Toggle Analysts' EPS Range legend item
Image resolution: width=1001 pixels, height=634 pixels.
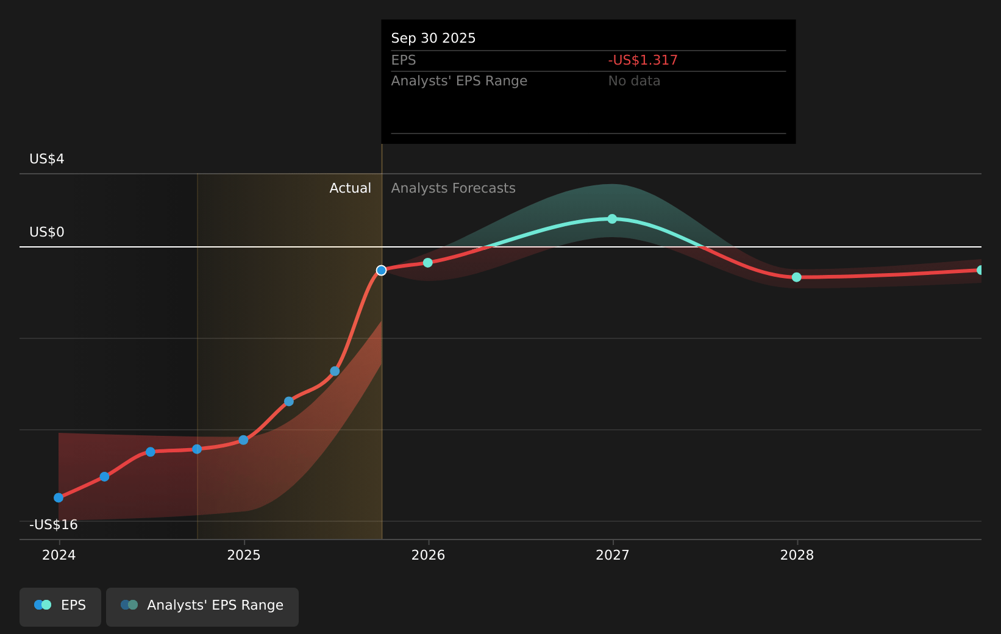coord(202,607)
